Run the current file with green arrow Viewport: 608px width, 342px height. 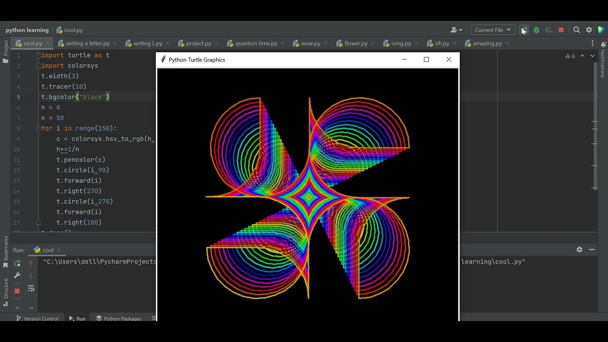pyautogui.click(x=523, y=30)
